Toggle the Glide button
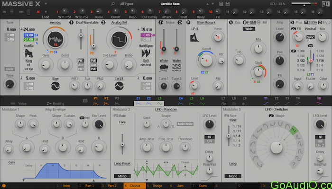This screenshot has height=189, width=332. coord(9,69)
